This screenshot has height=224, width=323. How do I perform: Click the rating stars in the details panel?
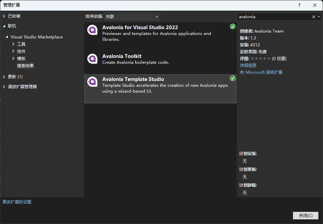[x=261, y=58]
